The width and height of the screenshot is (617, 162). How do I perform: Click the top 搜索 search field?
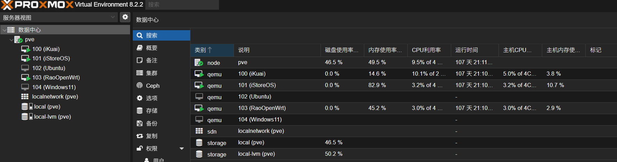(x=182, y=5)
